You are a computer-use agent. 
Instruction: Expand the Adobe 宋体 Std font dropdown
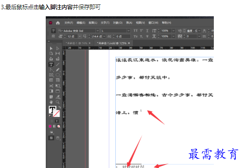click(98, 31)
